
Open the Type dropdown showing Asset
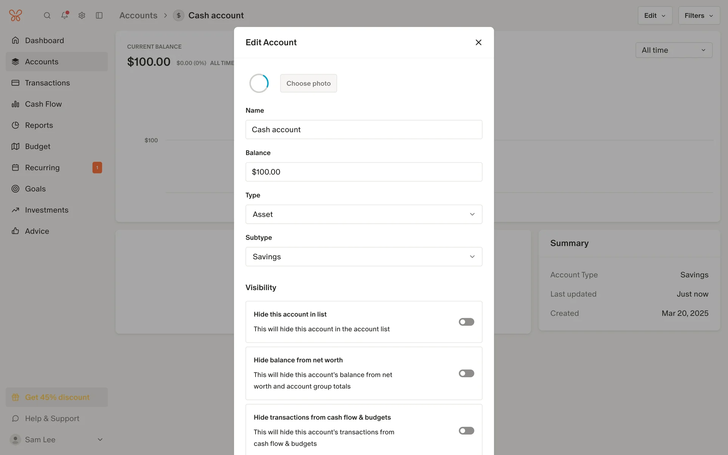[x=364, y=214]
